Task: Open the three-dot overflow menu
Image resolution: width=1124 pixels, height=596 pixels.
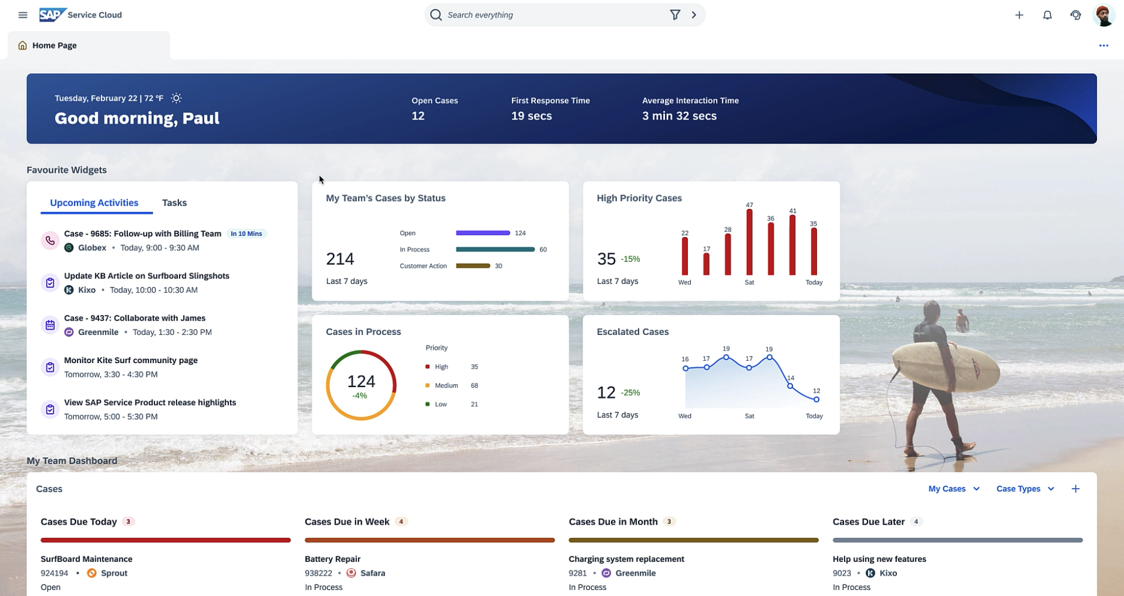Action: (x=1103, y=46)
